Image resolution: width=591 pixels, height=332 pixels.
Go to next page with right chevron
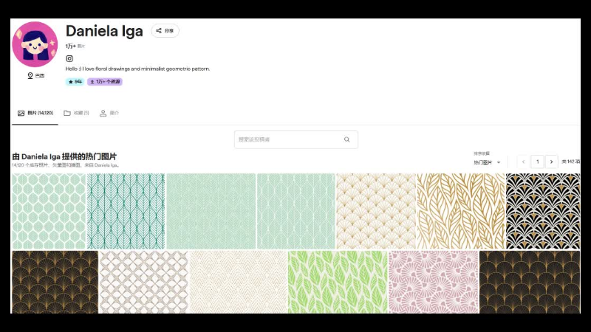point(551,162)
